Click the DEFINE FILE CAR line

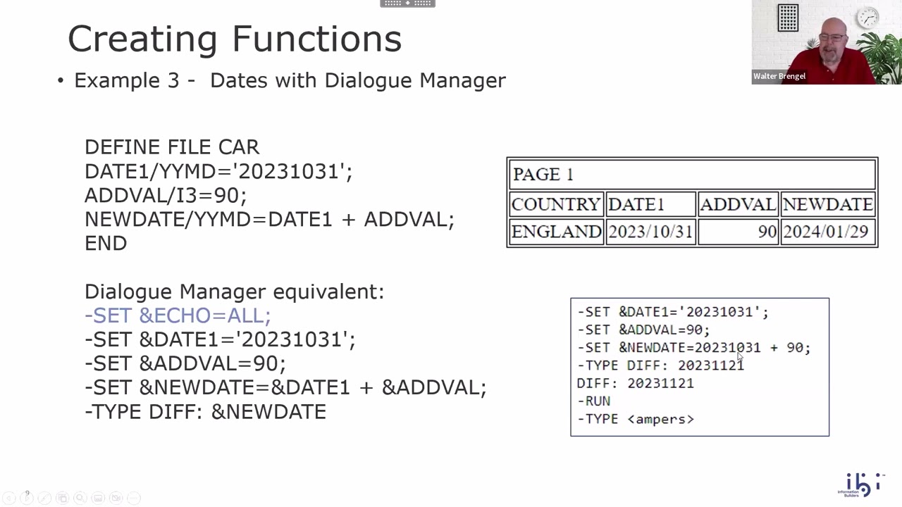172,147
